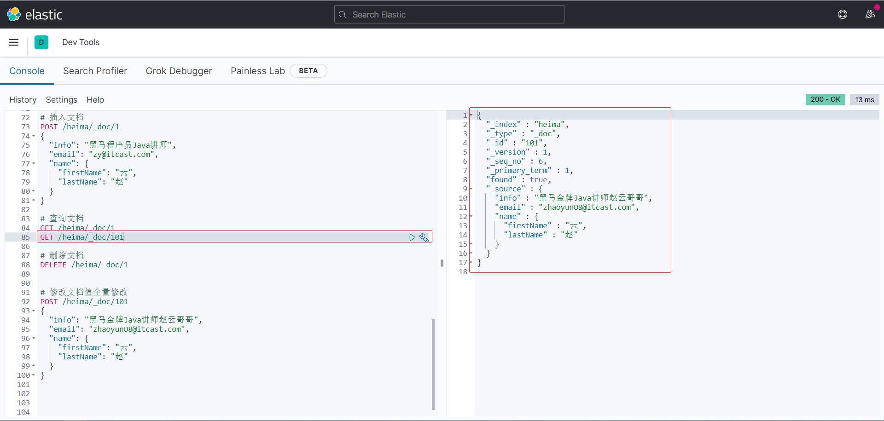
Task: Click the POST /heima/_doc/101 request line
Action: tap(84, 302)
